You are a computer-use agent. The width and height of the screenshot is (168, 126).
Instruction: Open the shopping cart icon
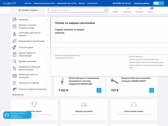(x=151, y=9)
